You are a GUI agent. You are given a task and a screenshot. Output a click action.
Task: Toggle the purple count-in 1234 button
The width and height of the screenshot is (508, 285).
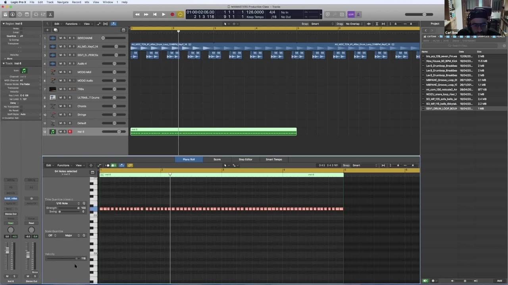[351, 15]
